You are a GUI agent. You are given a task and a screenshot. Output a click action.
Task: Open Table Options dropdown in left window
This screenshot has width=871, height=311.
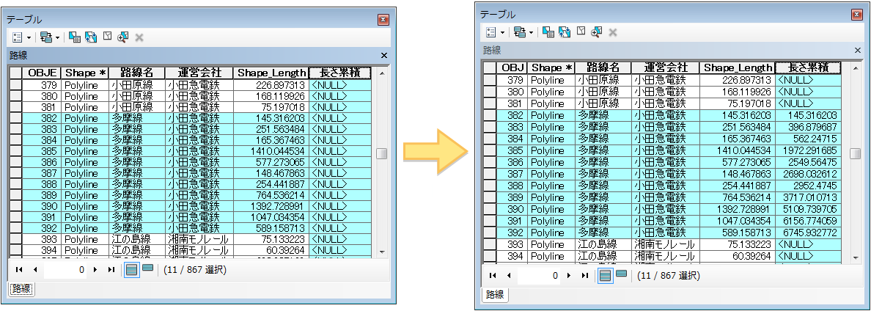[x=22, y=36]
